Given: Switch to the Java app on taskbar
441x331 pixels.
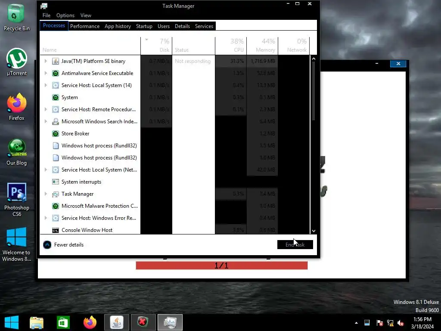Looking at the screenshot, I should coord(116,322).
